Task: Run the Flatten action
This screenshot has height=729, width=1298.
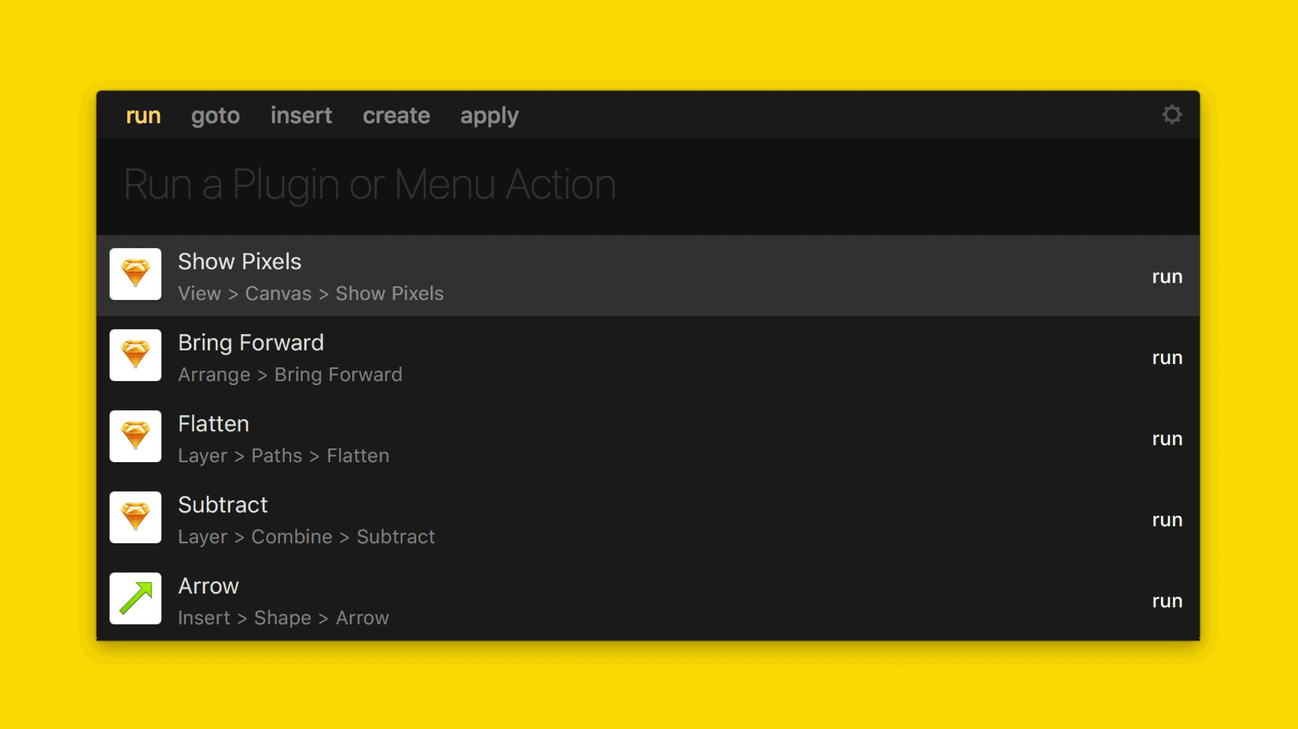Action: coord(1167,440)
